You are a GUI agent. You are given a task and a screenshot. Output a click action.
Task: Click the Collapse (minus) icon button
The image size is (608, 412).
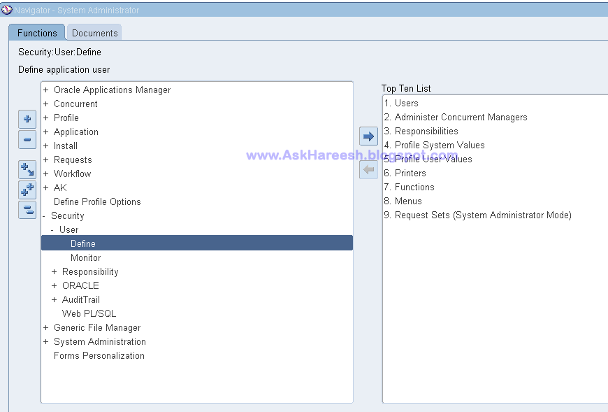(27, 139)
